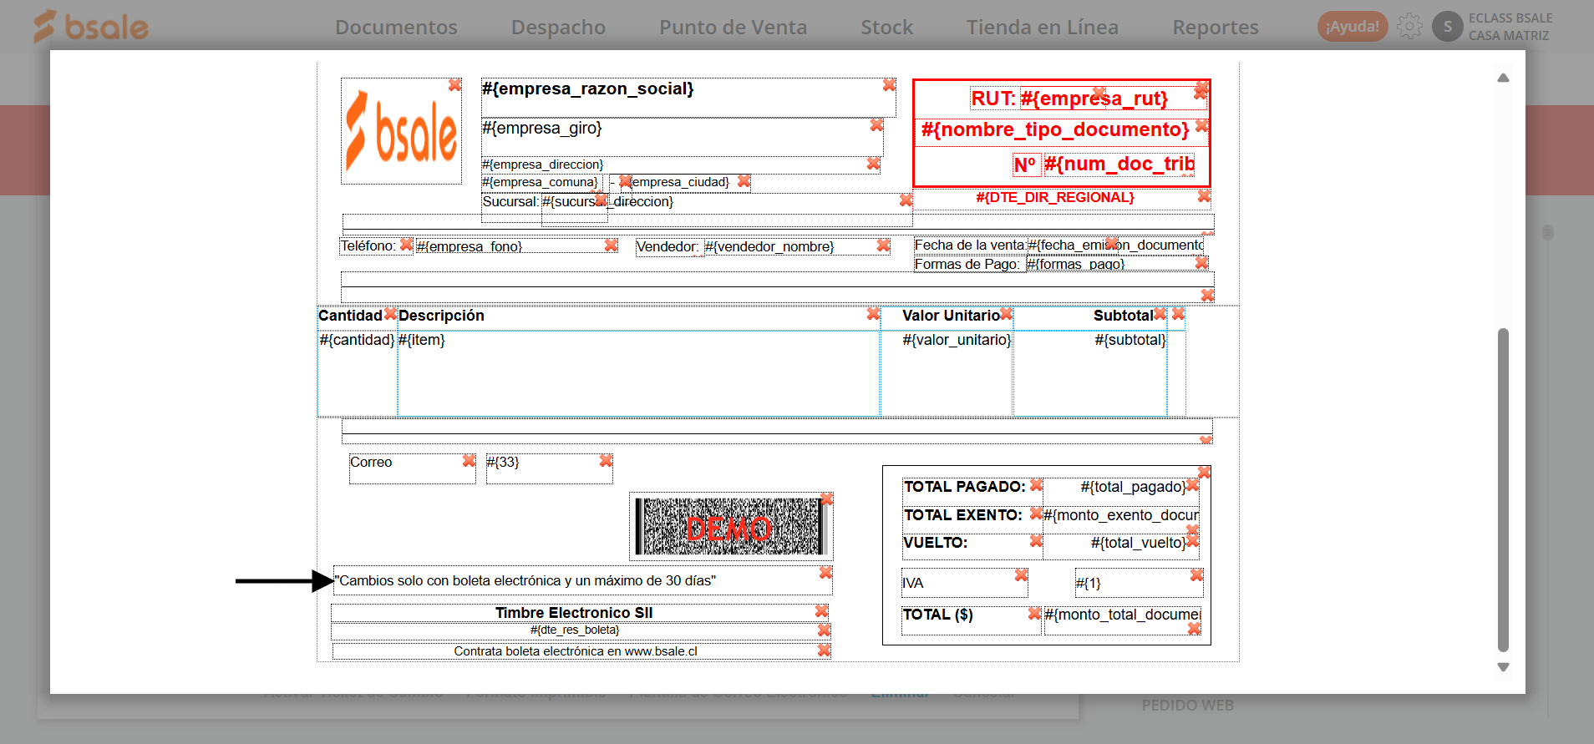Select the DEMO barcode image
The height and width of the screenshot is (744, 1594).
coord(731,527)
